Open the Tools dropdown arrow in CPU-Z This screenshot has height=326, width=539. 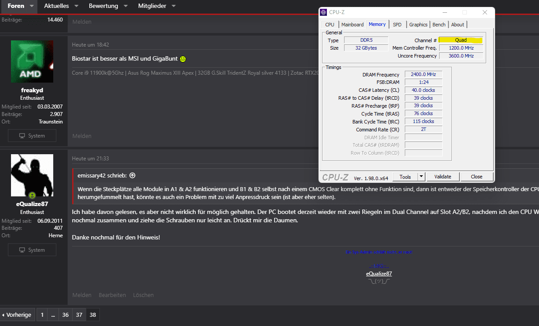[x=421, y=177]
